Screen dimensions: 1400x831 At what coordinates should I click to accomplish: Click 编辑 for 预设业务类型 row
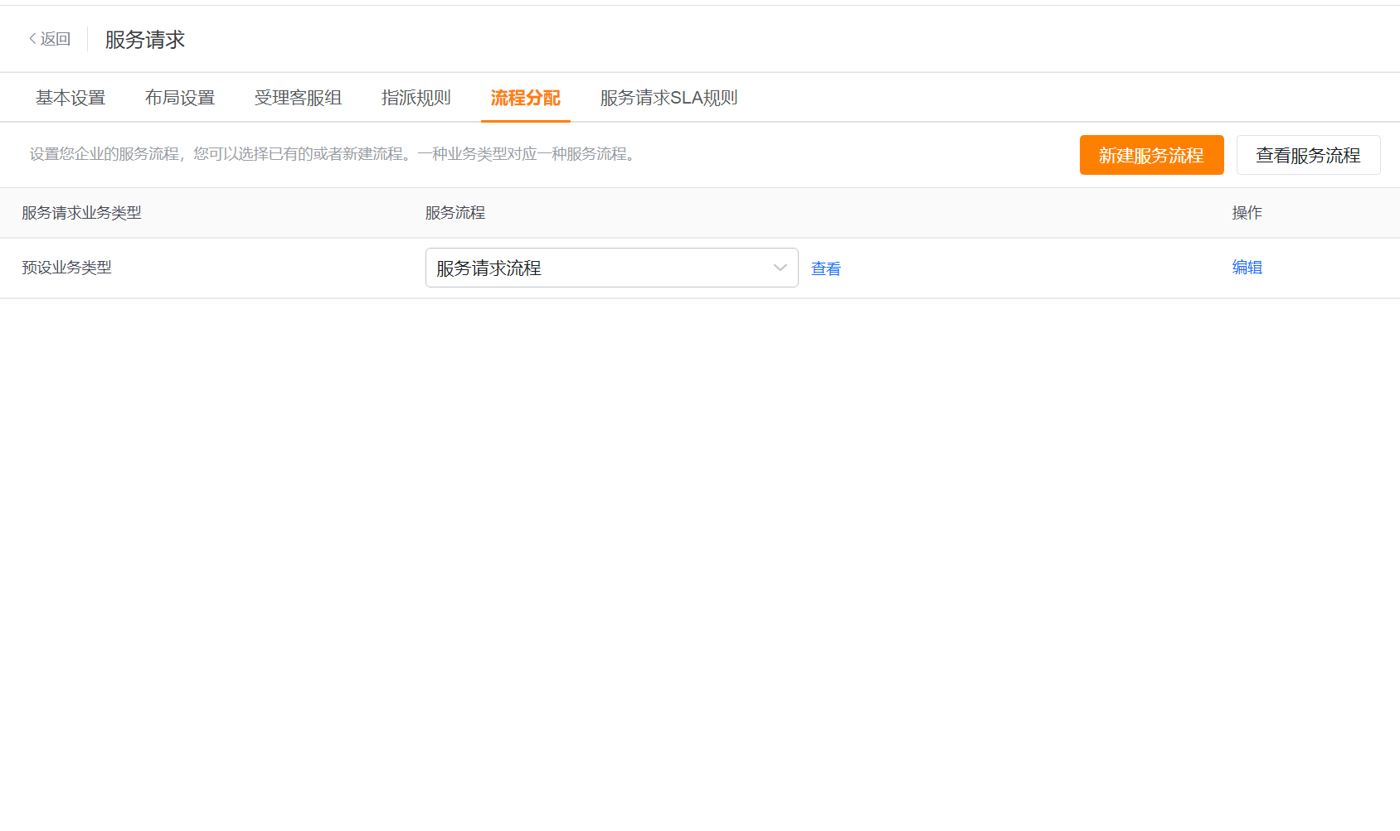[1247, 267]
